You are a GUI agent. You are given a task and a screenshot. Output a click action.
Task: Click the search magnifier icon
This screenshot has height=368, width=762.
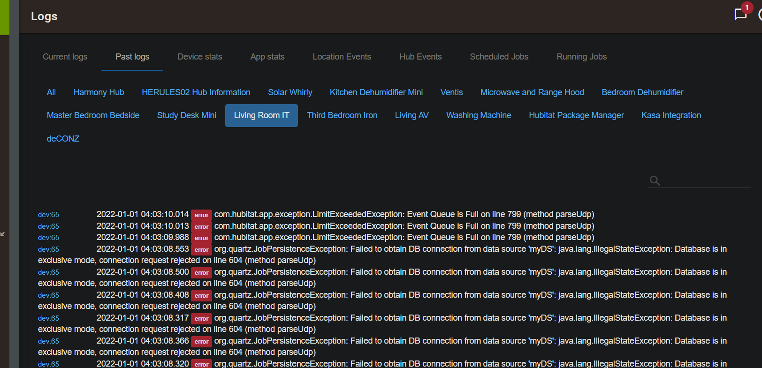[x=655, y=180]
